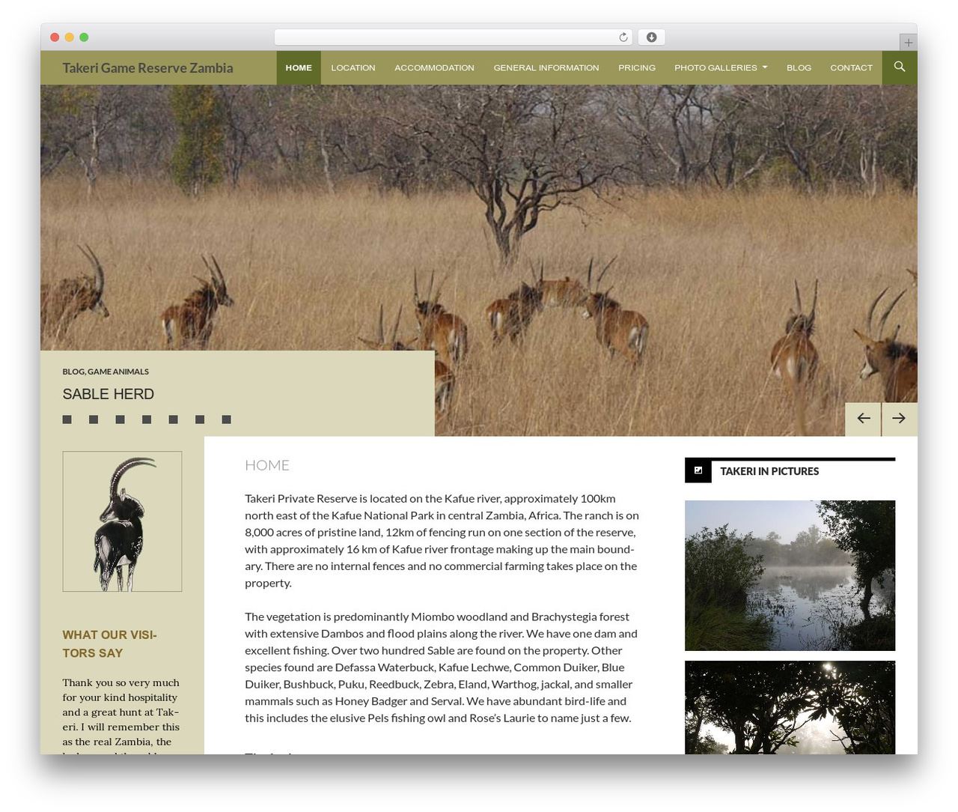Select Pricing in the navigation bar
958x812 pixels.
click(x=637, y=67)
